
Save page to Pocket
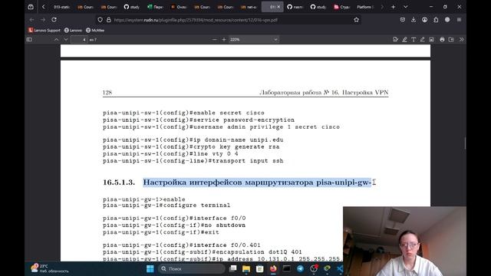pyautogui.click(x=402, y=20)
